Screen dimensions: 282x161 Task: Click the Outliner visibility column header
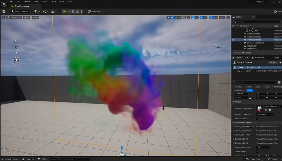pyautogui.click(x=233, y=26)
